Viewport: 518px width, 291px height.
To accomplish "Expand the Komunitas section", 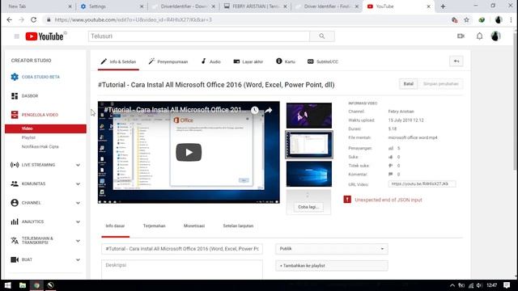I will click(78, 183).
